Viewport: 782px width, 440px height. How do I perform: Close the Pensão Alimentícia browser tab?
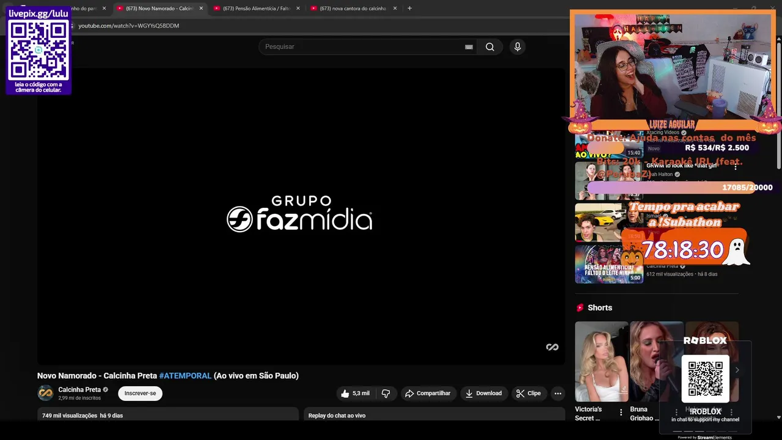(298, 9)
